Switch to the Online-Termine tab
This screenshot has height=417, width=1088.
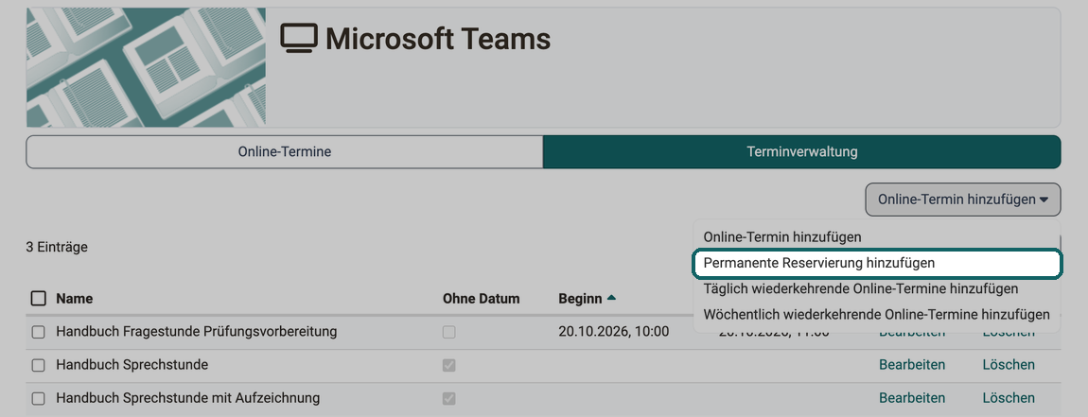click(285, 151)
